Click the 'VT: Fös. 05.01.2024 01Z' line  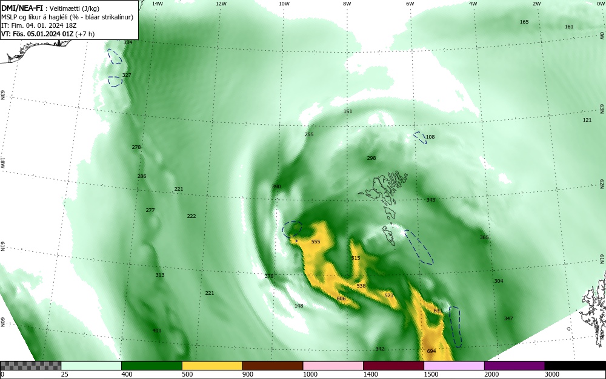coord(48,34)
